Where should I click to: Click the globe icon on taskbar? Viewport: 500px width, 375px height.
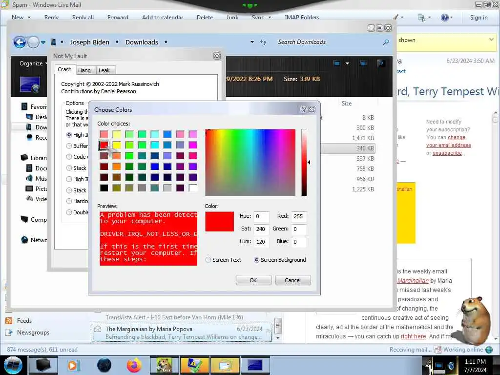(104, 365)
